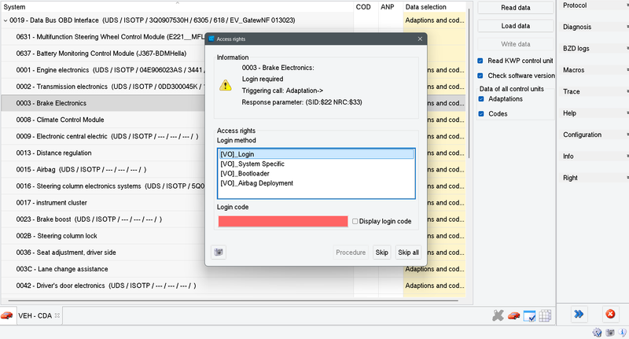The height and width of the screenshot is (339, 629).
Task: Click the red Login code input field
Action: point(283,222)
